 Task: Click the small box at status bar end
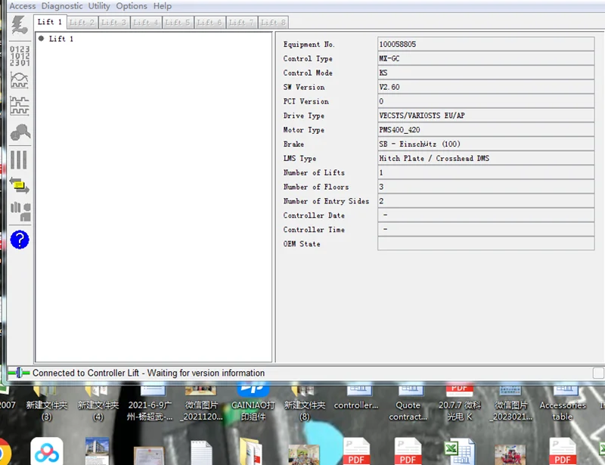598,373
